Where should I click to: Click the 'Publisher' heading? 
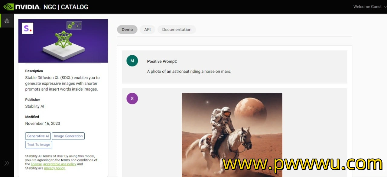tap(33, 100)
